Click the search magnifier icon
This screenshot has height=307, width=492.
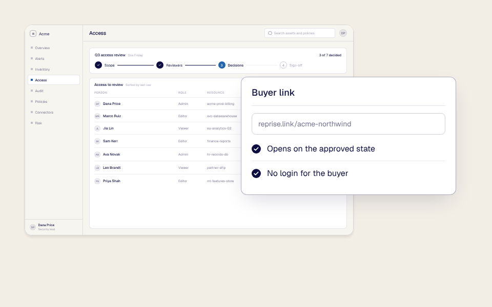(x=270, y=33)
